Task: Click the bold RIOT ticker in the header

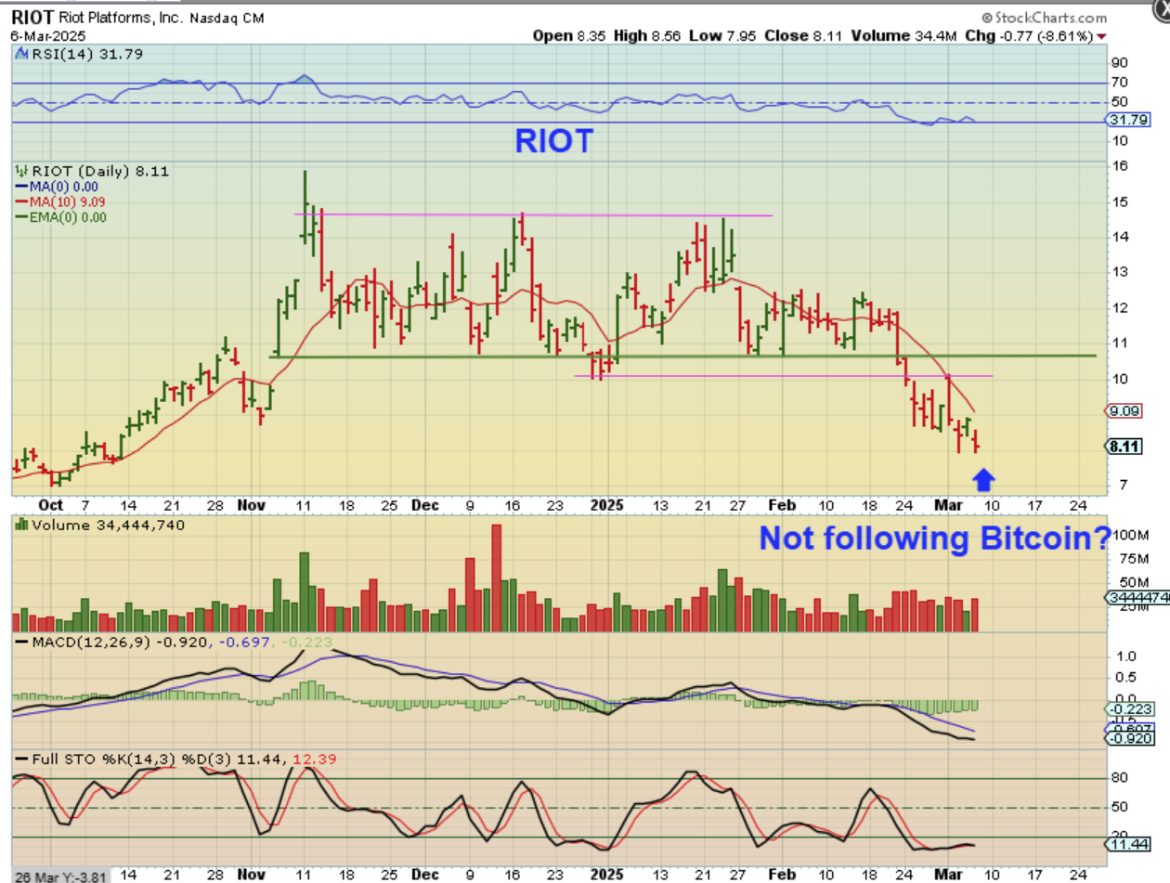Action: pyautogui.click(x=32, y=19)
